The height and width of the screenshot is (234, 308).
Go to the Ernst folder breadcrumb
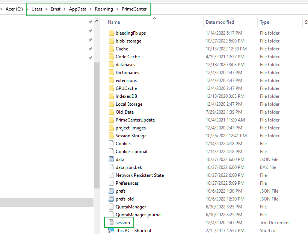56,9
